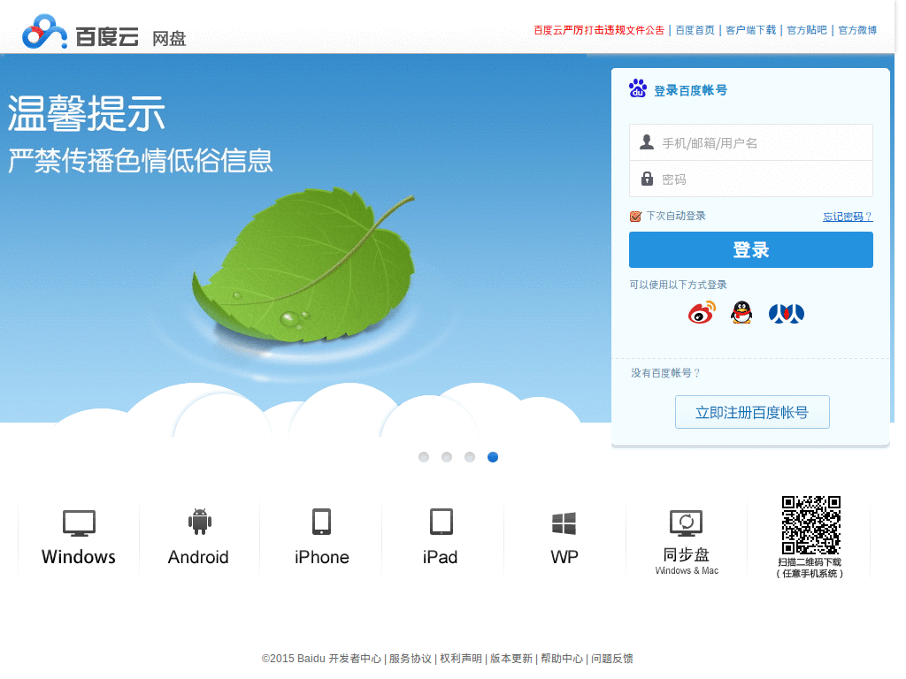Click 扫描二维码下载 caption
This screenshot has height=679, width=906.
(x=810, y=561)
